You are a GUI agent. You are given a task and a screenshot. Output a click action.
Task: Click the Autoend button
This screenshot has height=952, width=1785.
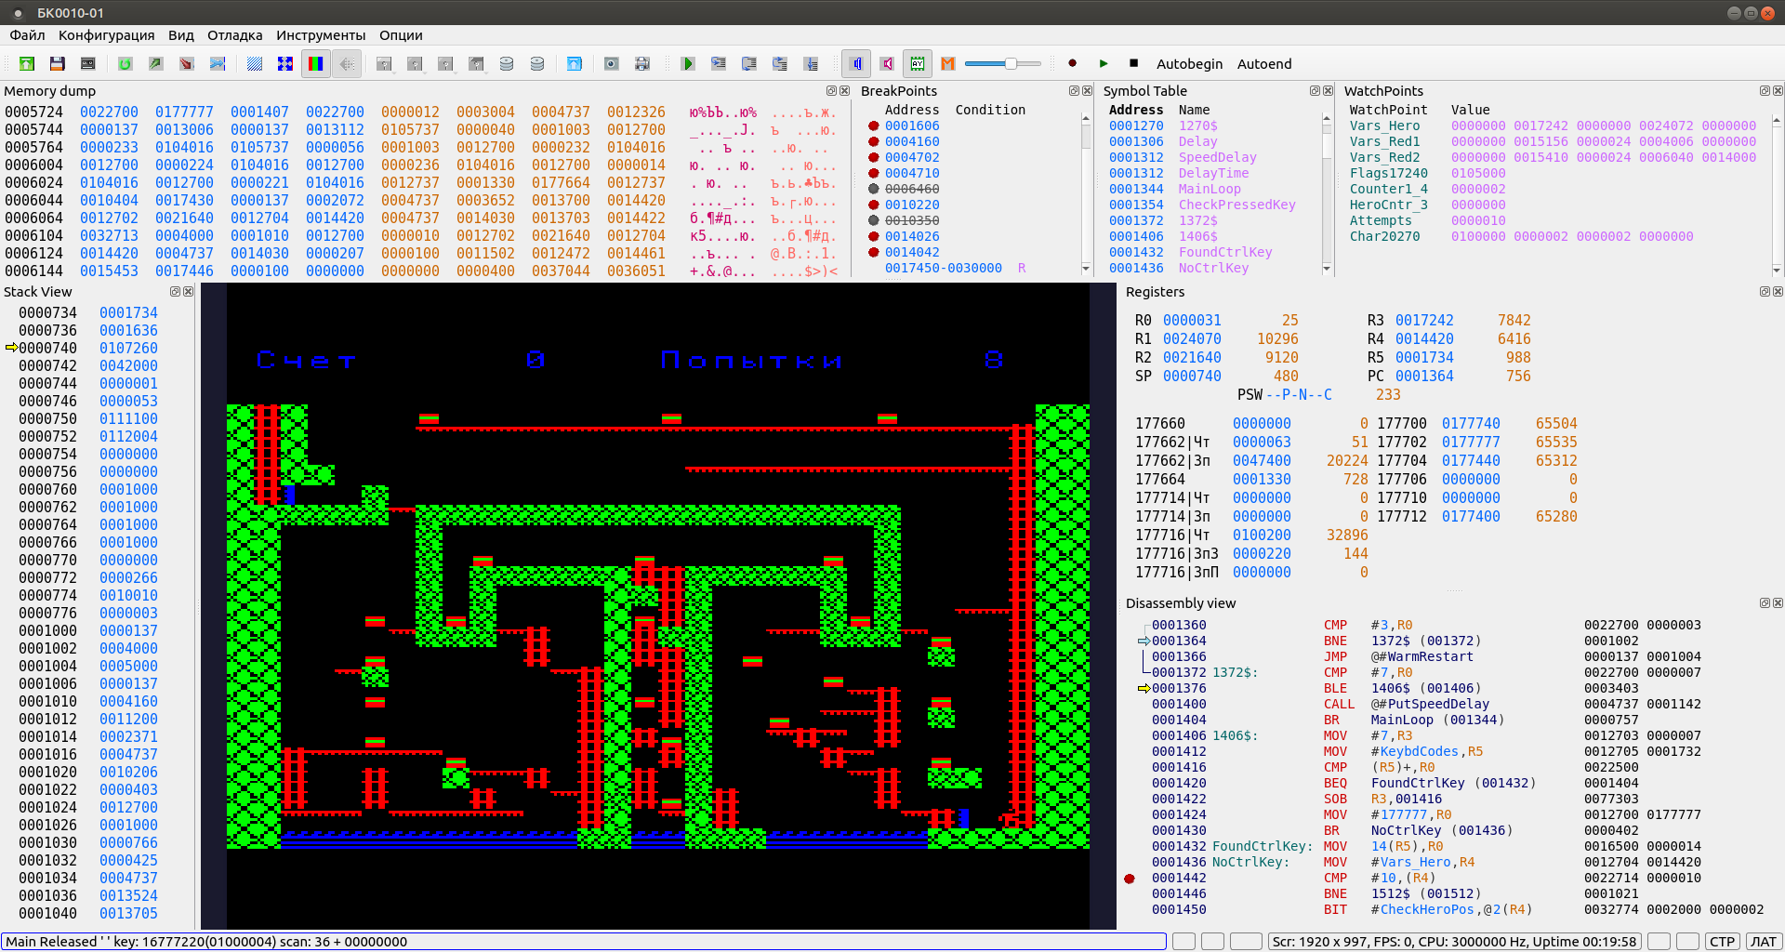click(1264, 64)
